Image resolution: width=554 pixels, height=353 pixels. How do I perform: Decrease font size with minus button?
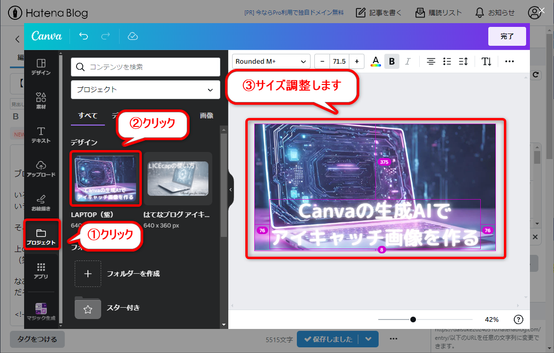322,61
